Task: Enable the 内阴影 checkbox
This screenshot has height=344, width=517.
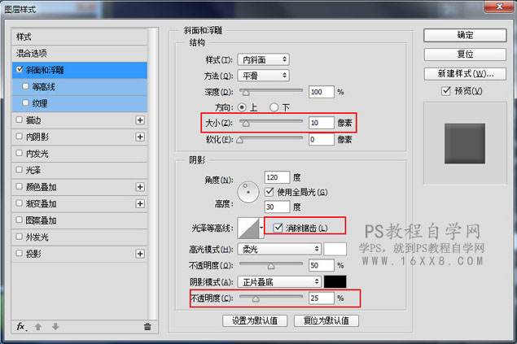Action: (x=19, y=137)
